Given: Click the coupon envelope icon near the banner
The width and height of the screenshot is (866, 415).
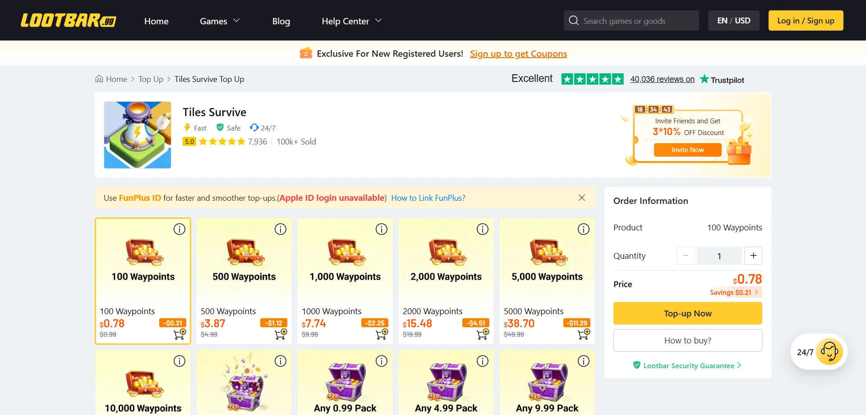Looking at the screenshot, I should pos(306,53).
